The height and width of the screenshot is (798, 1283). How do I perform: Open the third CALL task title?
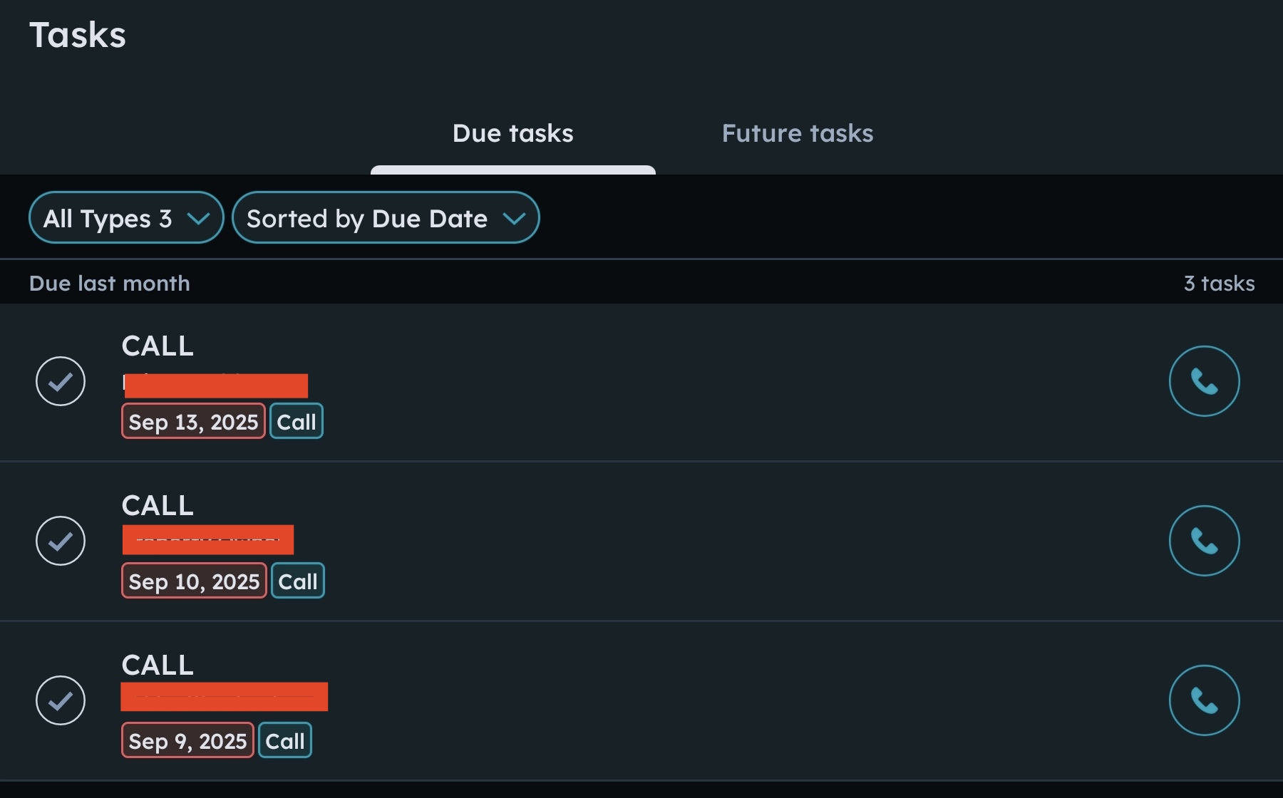[158, 665]
